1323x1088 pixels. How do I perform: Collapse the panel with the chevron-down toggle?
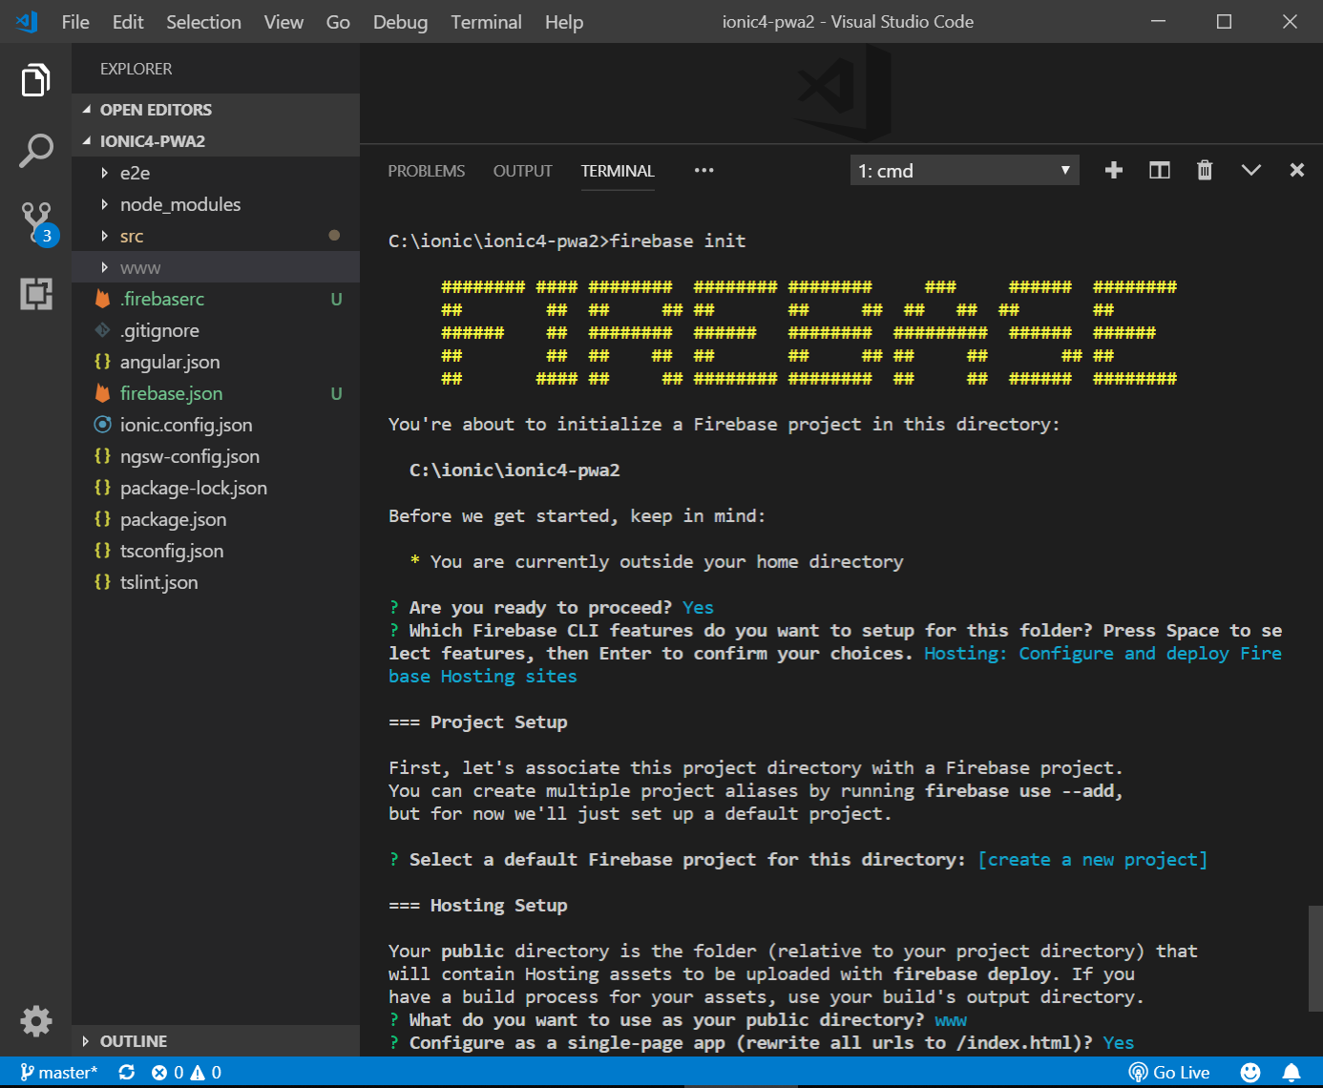point(1250,171)
